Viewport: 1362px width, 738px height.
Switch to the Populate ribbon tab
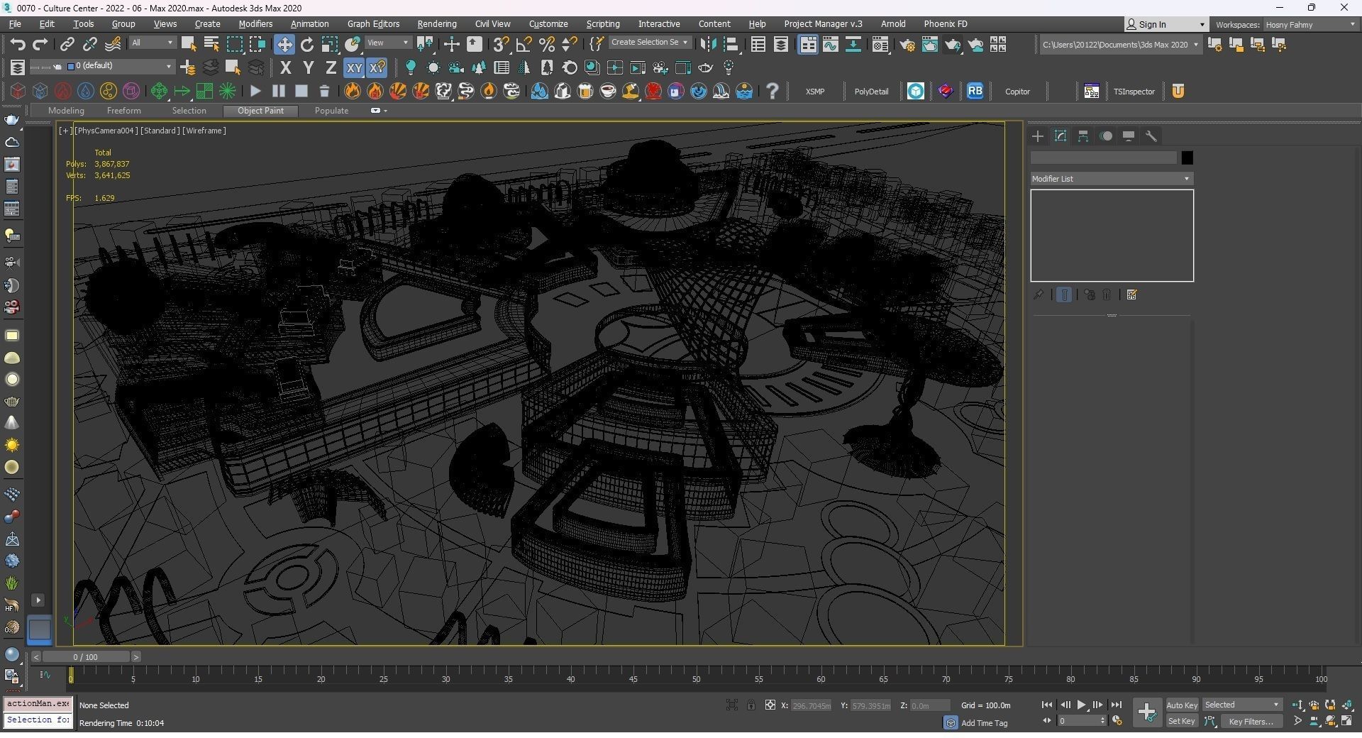[x=331, y=111]
